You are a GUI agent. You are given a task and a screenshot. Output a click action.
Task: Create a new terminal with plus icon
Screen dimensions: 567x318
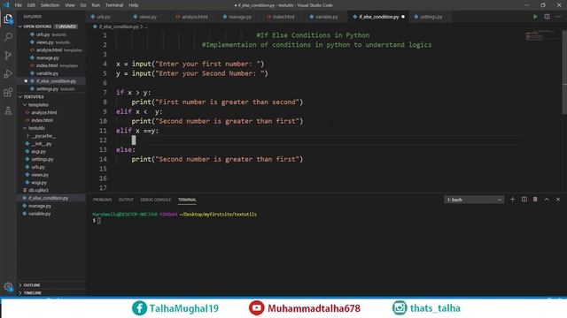(x=512, y=200)
